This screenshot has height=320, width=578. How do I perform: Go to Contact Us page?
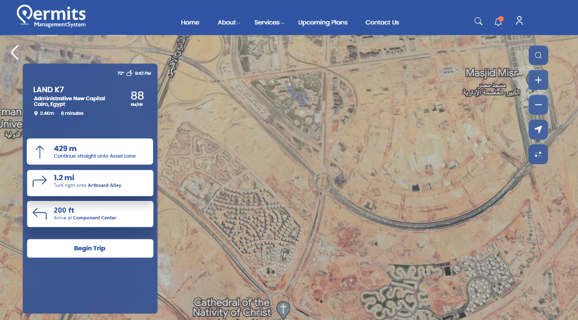[x=382, y=23]
